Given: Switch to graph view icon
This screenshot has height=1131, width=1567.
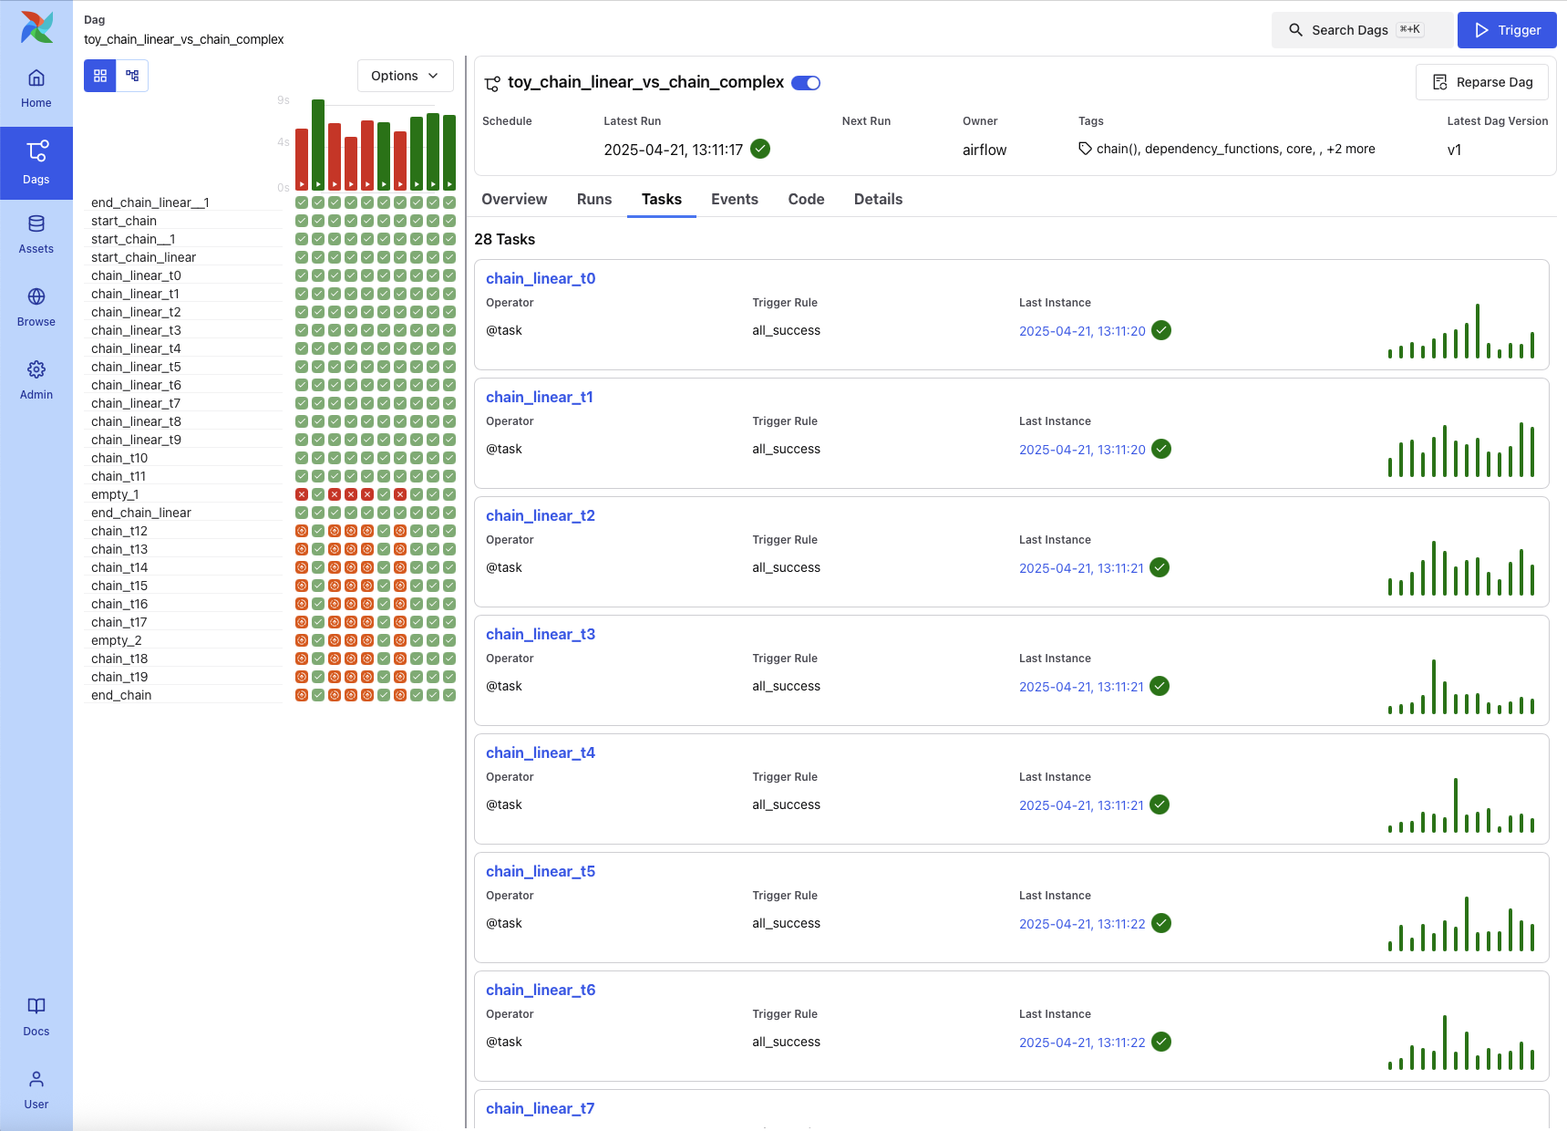Looking at the screenshot, I should [132, 76].
